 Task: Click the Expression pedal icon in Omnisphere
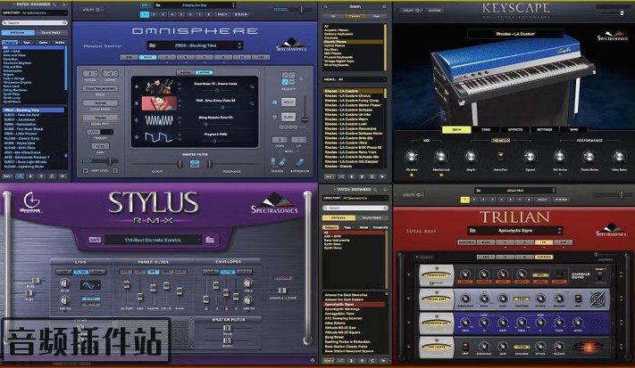[x=299, y=163]
